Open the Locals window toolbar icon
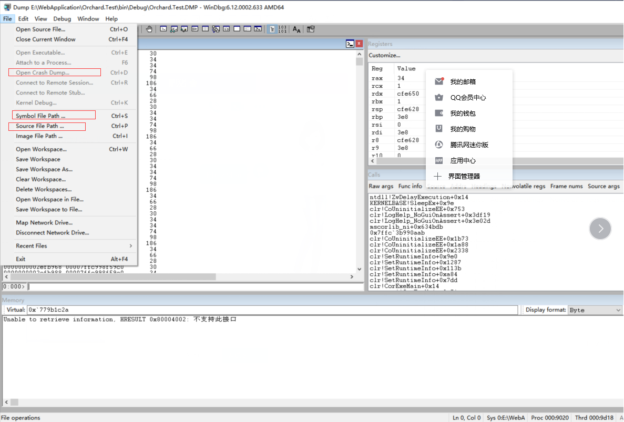Screen dimensions: 624x422 tap(183, 29)
